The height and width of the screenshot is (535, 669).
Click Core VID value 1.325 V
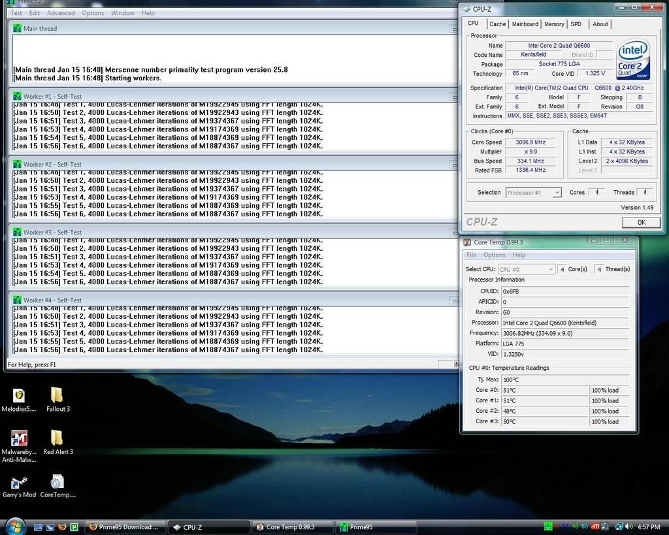[x=595, y=73]
